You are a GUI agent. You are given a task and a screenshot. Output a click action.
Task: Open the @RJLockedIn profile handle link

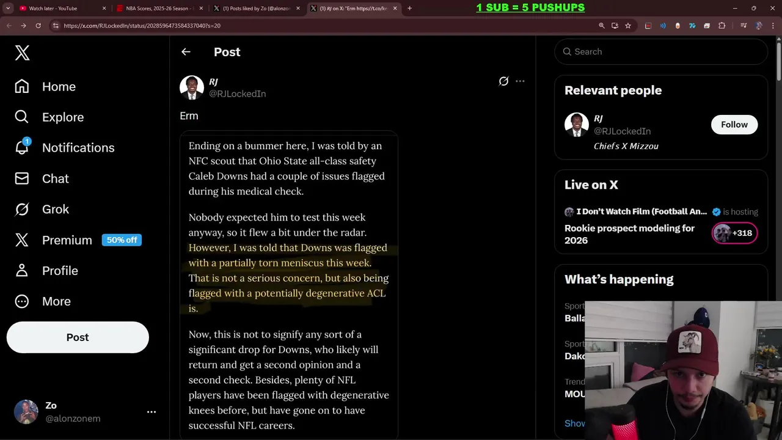point(237,94)
